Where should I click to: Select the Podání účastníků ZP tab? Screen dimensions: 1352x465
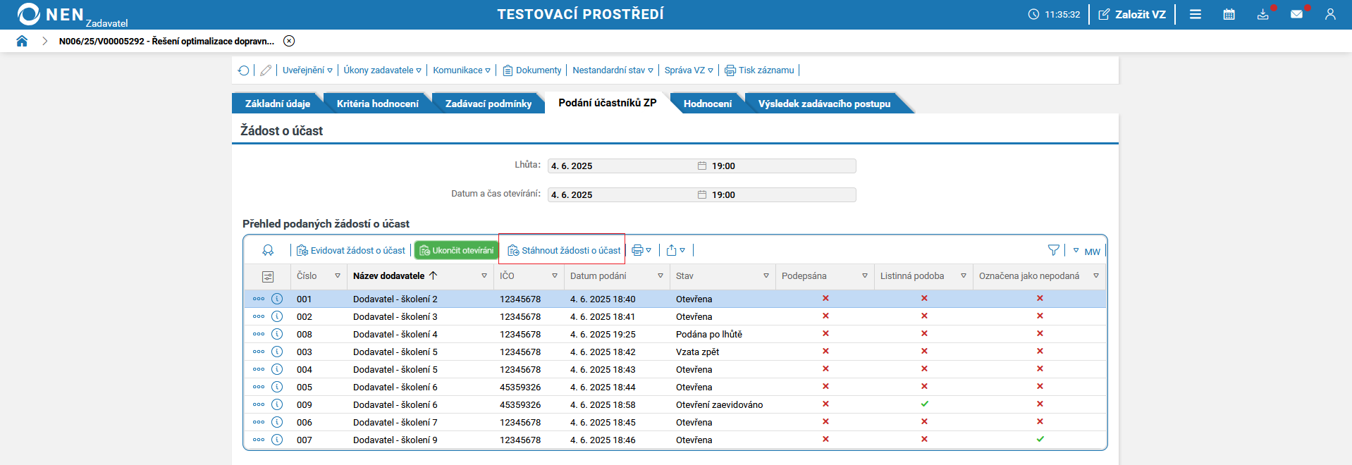(608, 103)
